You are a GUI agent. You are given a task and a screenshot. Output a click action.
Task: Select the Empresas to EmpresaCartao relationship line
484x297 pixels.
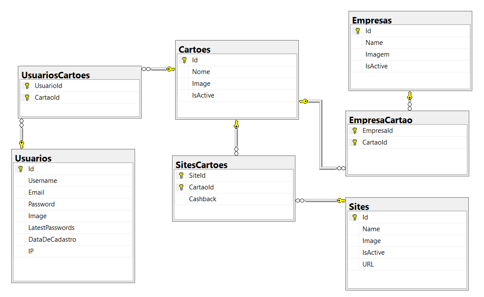[410, 101]
